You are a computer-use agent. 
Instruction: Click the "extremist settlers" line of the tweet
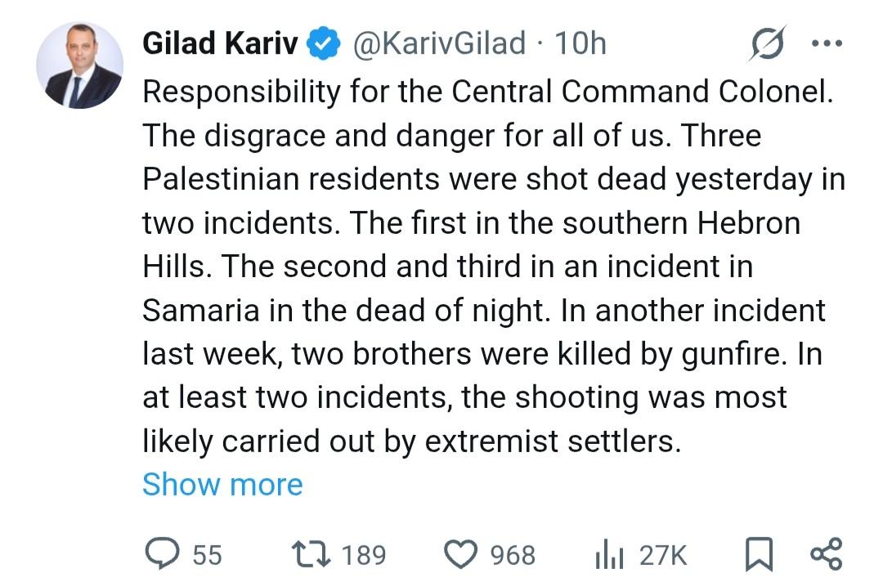(411, 441)
